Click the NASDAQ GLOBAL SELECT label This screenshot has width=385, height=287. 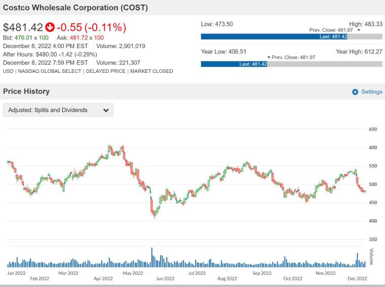[x=49, y=71]
